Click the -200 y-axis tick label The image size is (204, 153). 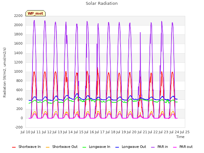[19, 127]
